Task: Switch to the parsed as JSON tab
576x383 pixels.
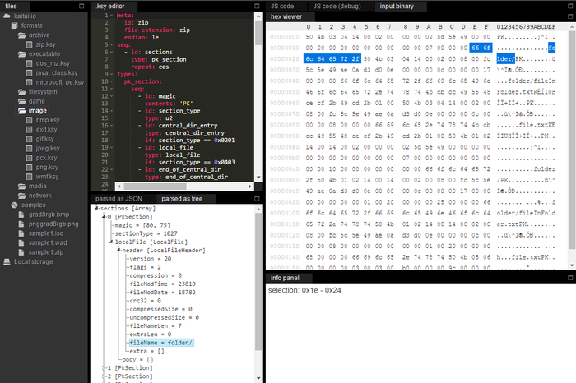Action: [x=118, y=199]
